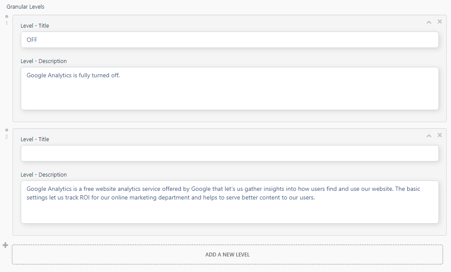The height and width of the screenshot is (272, 451).
Task: Click the drag handle dot for level 1
Action: click(6, 16)
